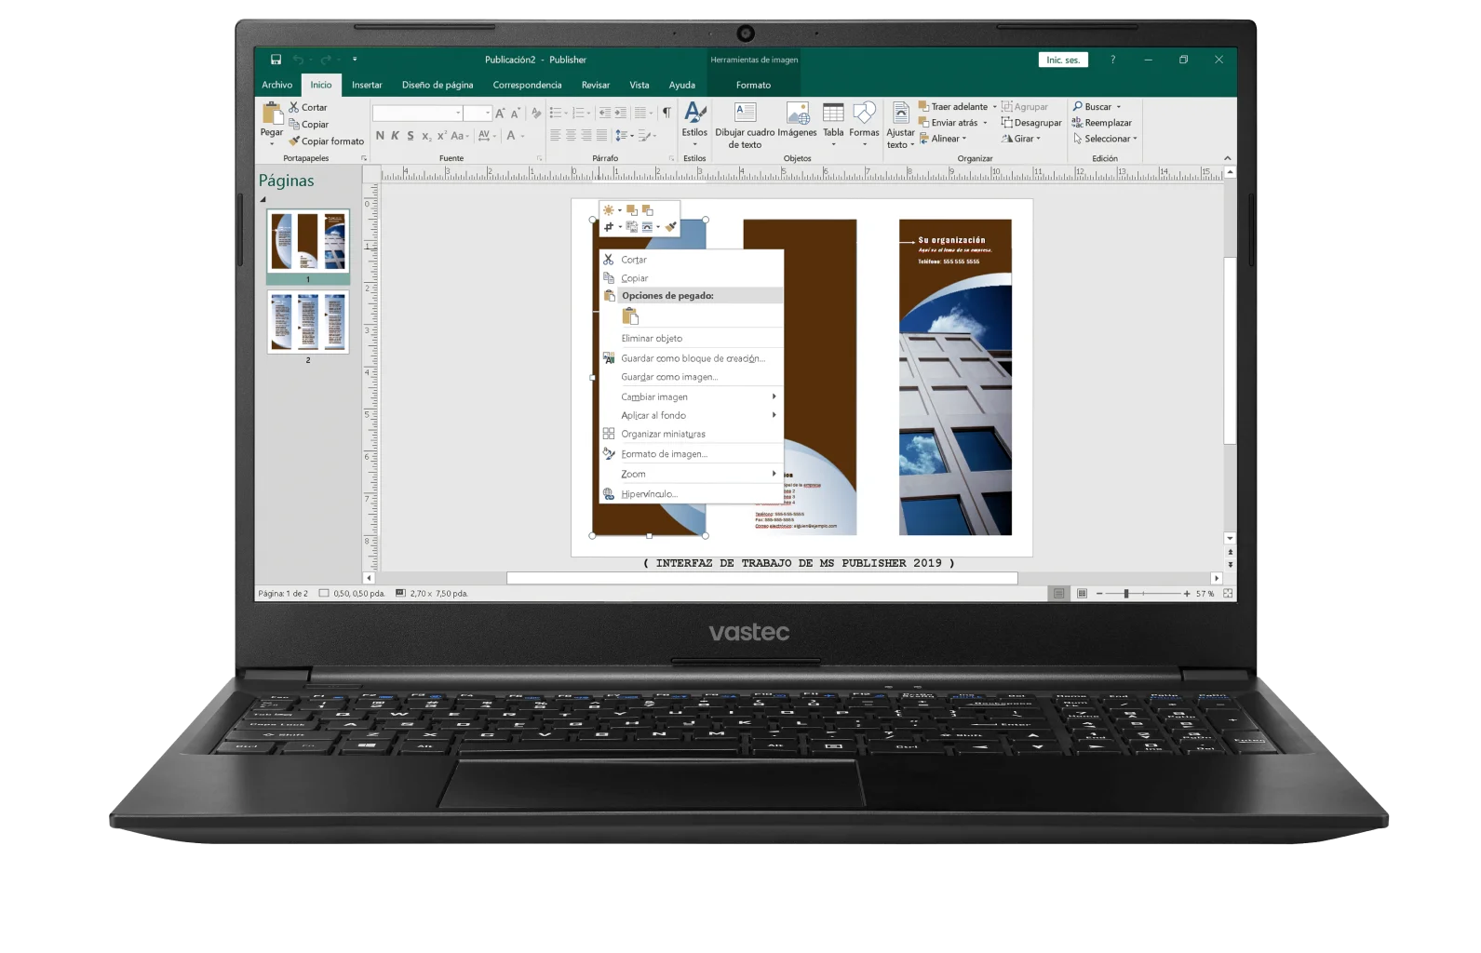
Task: Click the Cortar button in the ribbon
Action: click(308, 107)
